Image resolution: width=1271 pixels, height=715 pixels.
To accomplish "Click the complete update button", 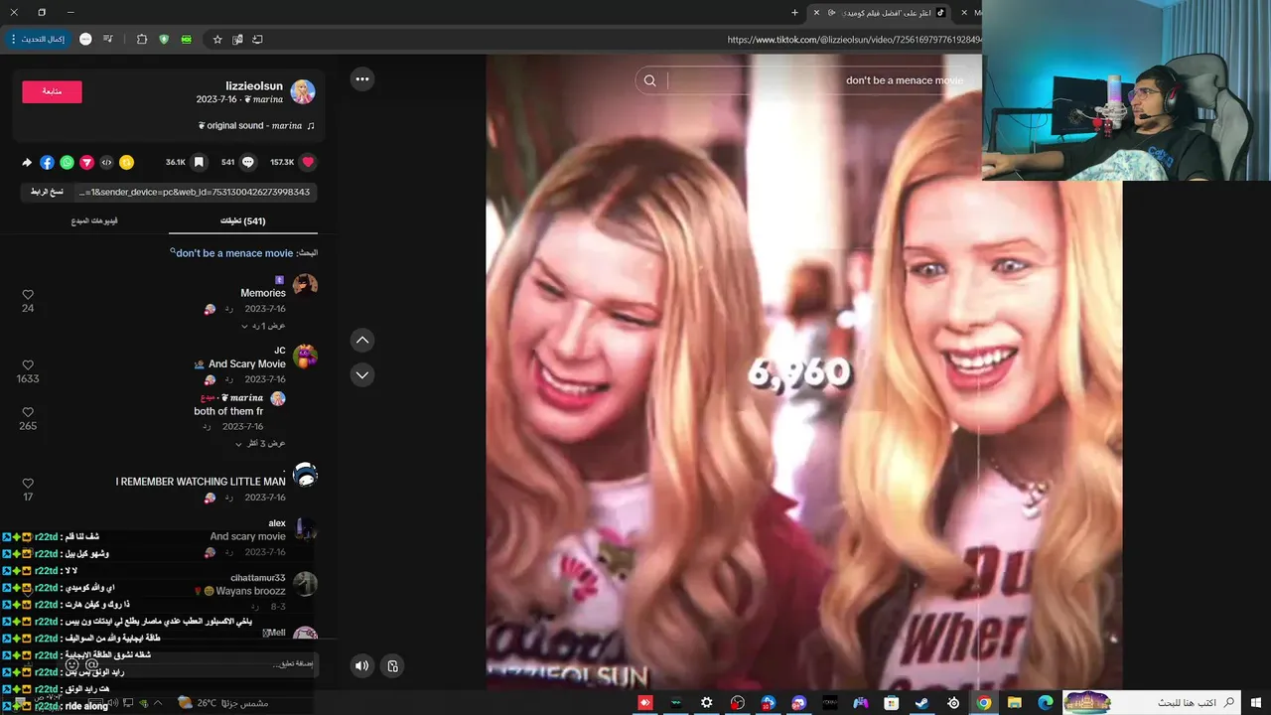I will point(39,40).
